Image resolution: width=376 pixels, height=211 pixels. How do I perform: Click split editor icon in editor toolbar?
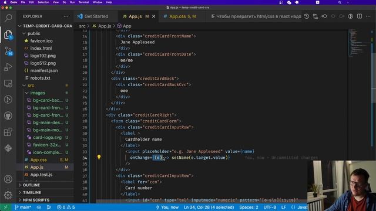[360, 16]
